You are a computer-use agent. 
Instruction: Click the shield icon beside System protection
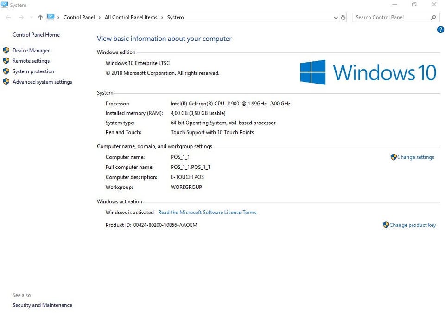(x=6, y=71)
